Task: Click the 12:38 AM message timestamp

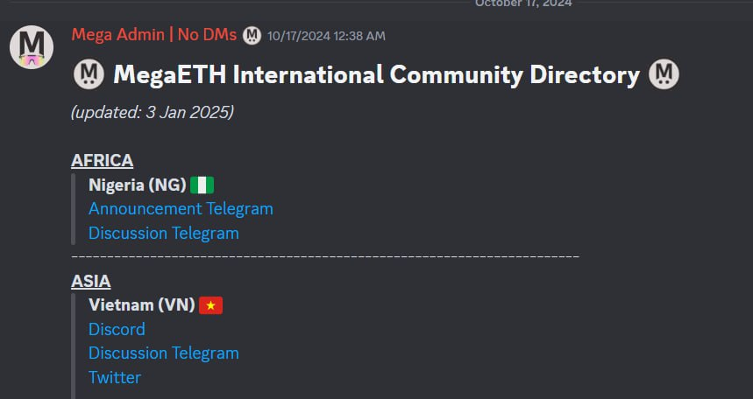Action: click(326, 36)
